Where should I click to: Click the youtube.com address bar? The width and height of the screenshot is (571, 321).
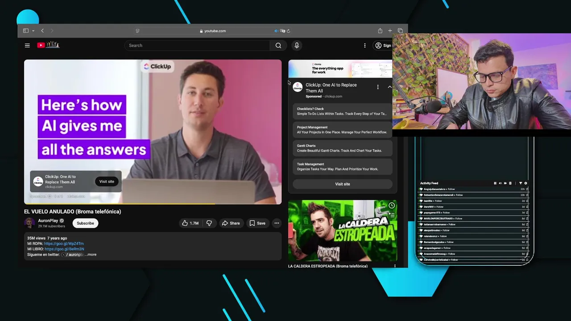(x=213, y=31)
